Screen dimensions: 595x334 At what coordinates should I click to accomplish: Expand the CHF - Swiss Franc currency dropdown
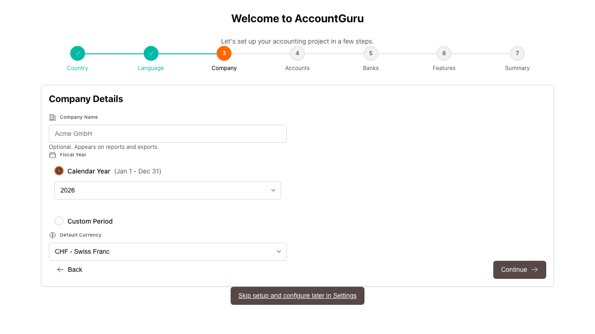167,251
